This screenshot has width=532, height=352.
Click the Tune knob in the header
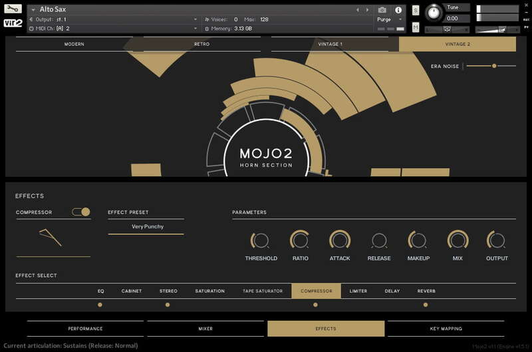click(434, 12)
